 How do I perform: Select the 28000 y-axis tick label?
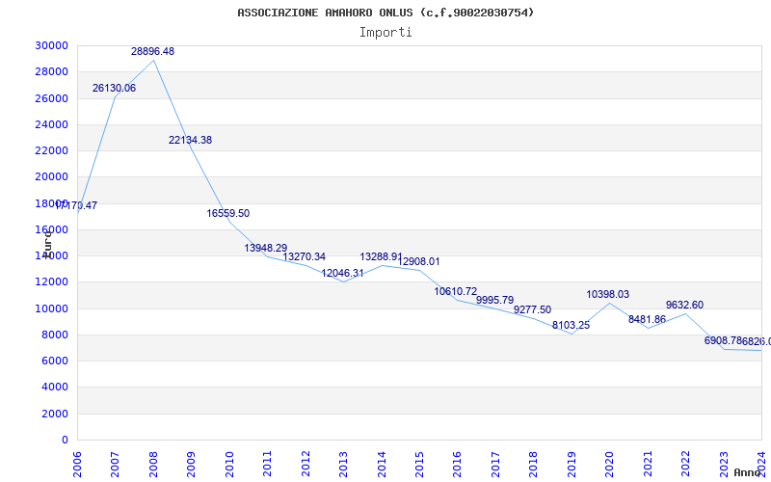pyautogui.click(x=51, y=71)
